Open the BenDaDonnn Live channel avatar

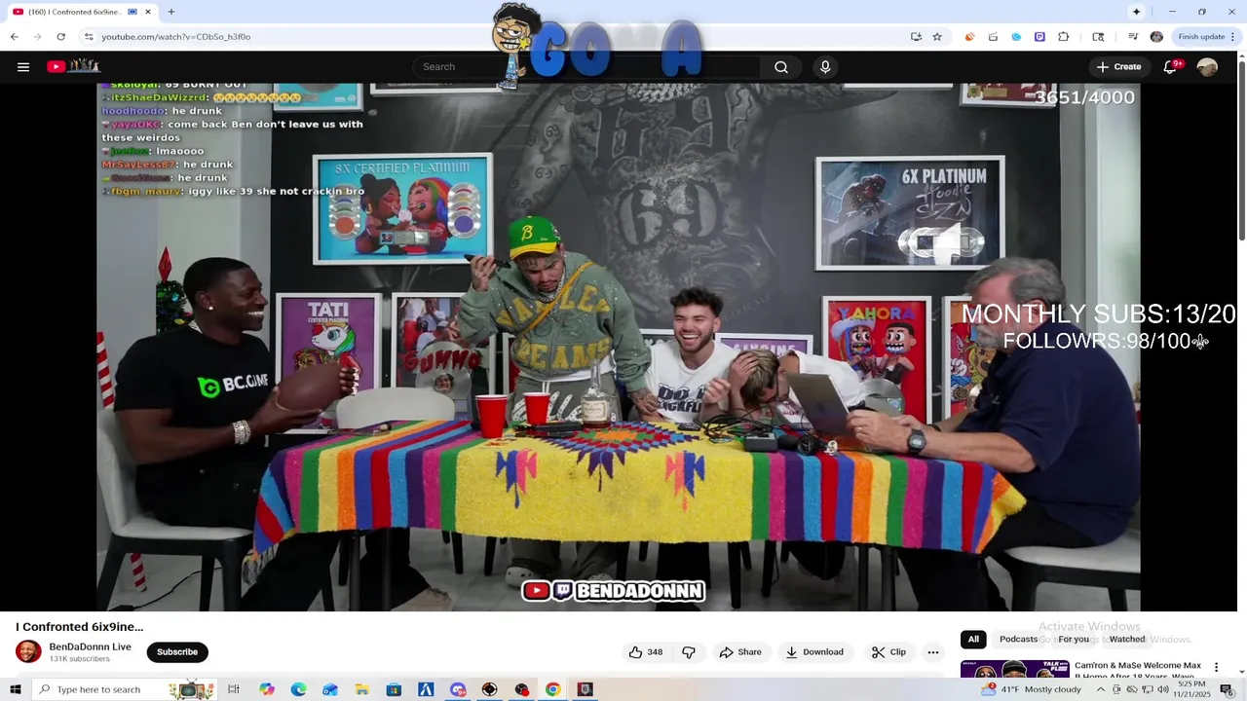pyautogui.click(x=28, y=651)
